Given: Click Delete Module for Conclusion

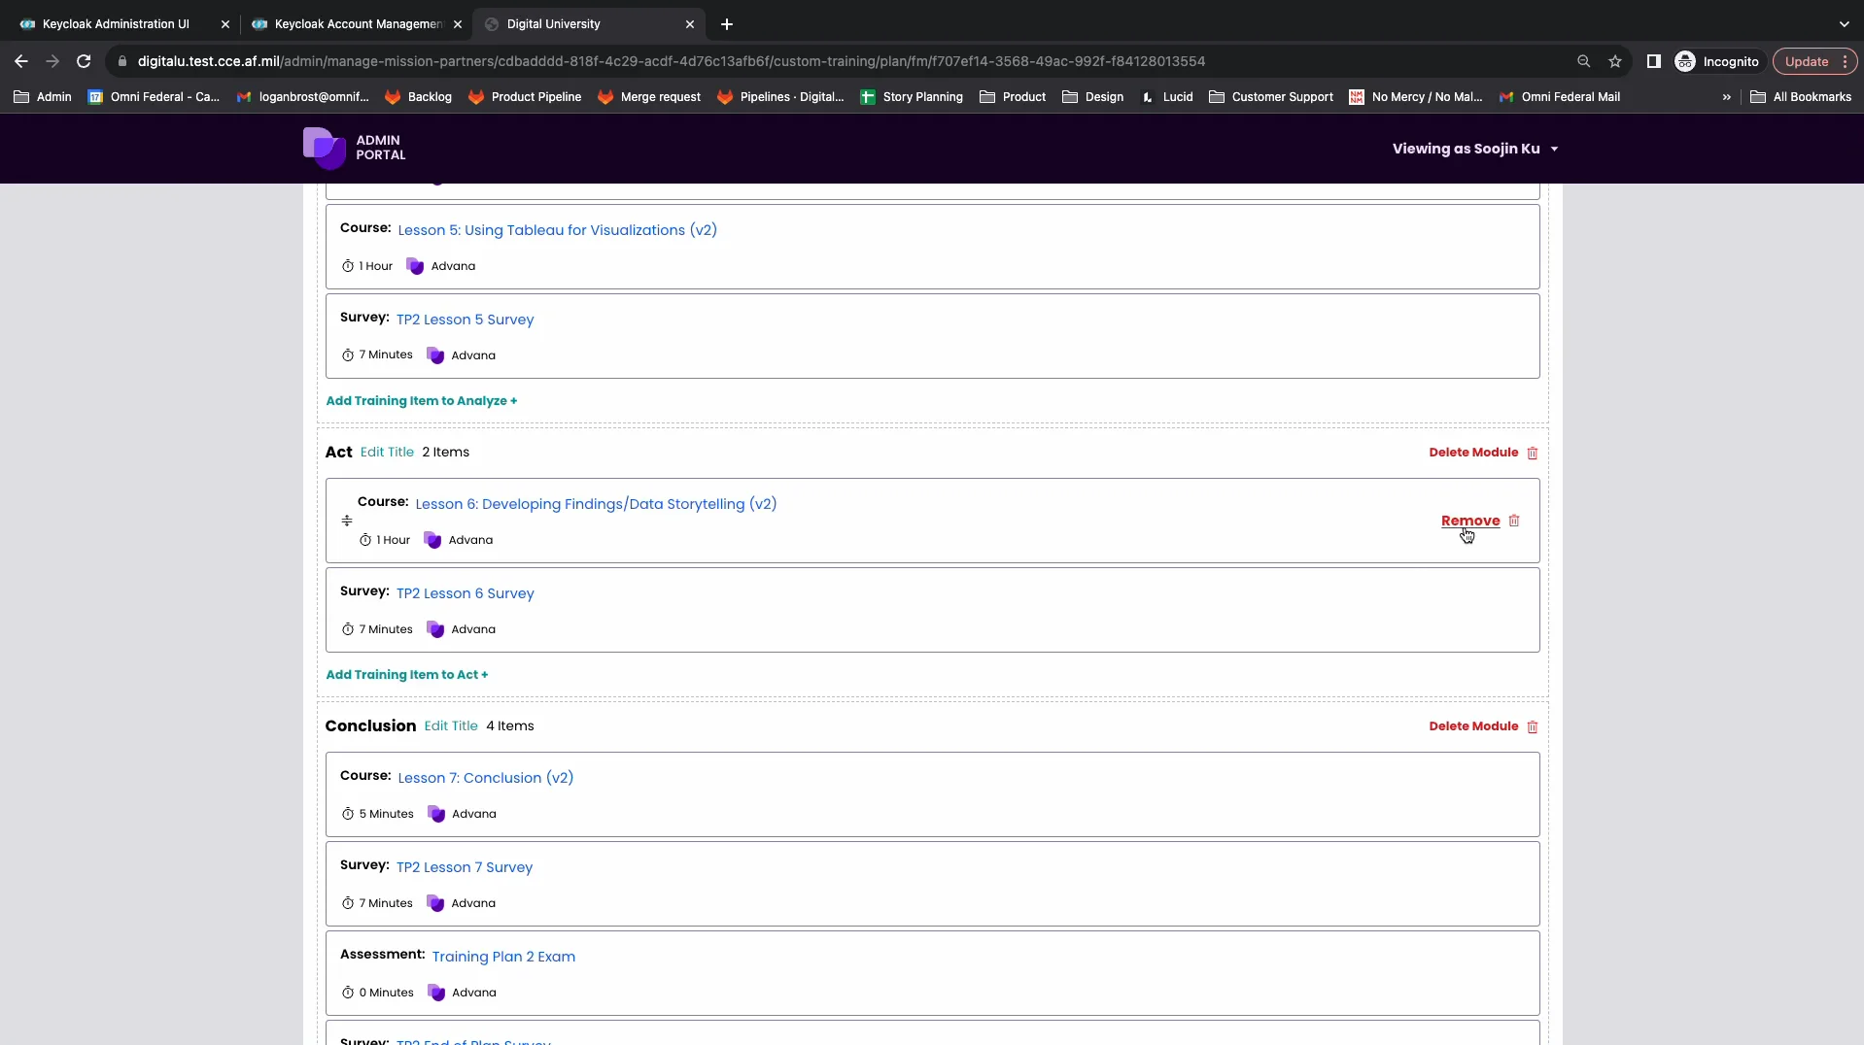Looking at the screenshot, I should [1472, 726].
